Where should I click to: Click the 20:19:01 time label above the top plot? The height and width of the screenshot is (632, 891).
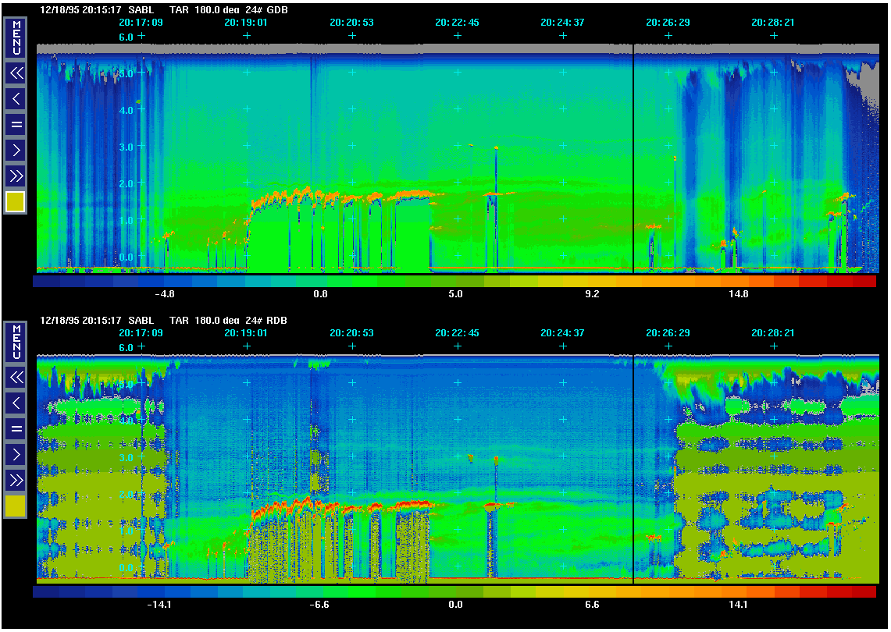[246, 23]
